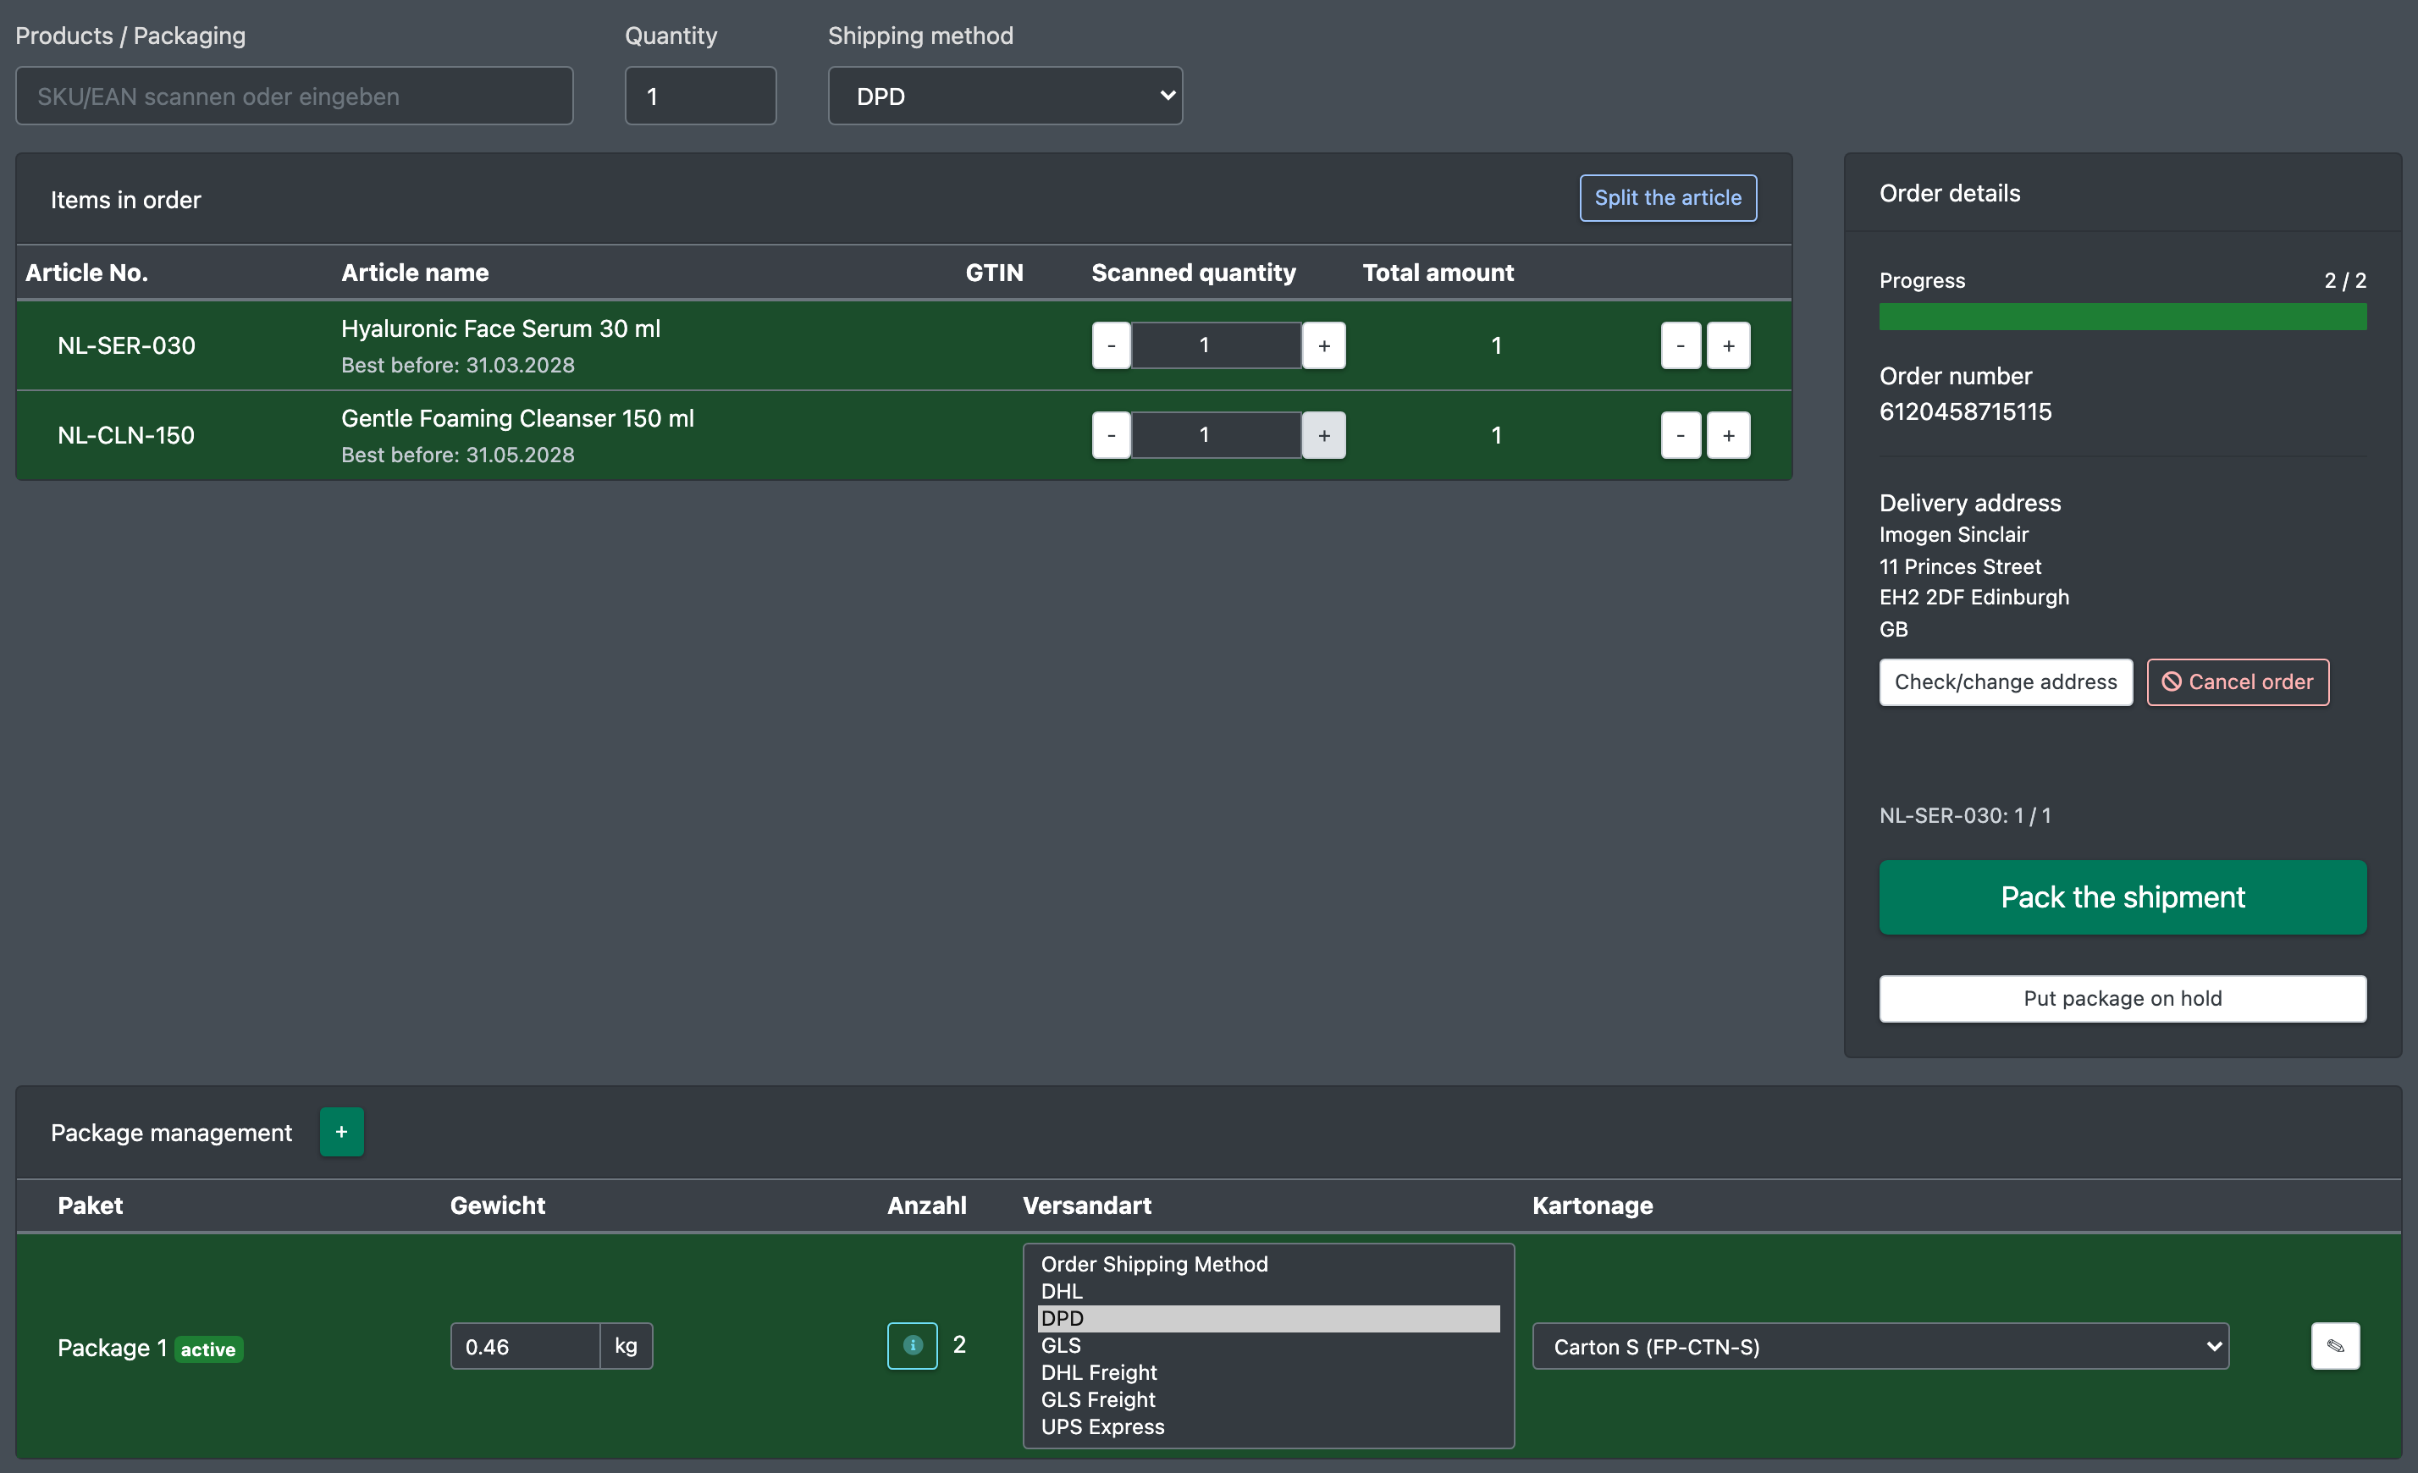2418x1473 pixels.
Task: Click the Versandart column header
Action: pos(1086,1205)
